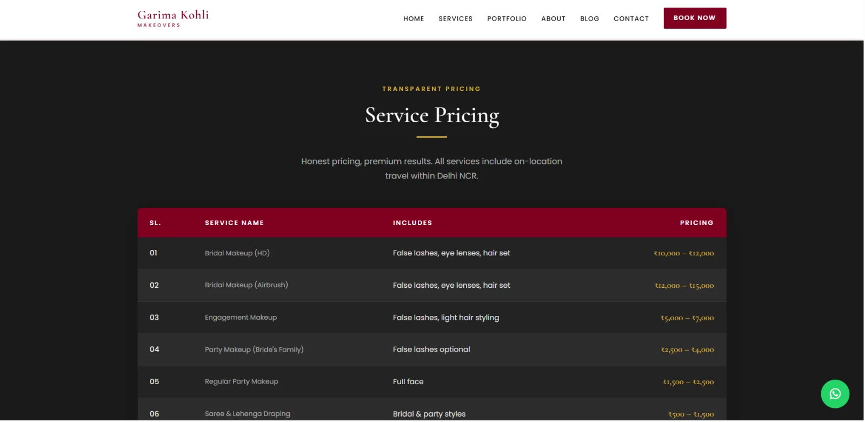The height and width of the screenshot is (422, 865).
Task: Open the Services menu item
Action: [x=455, y=18]
